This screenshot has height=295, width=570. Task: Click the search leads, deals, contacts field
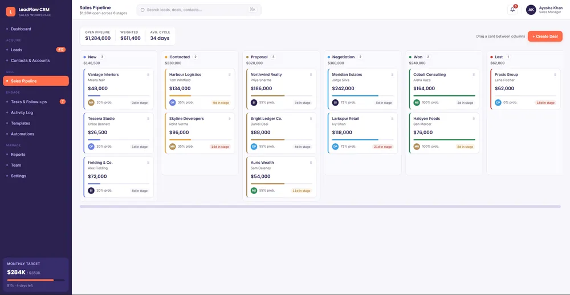tap(199, 10)
